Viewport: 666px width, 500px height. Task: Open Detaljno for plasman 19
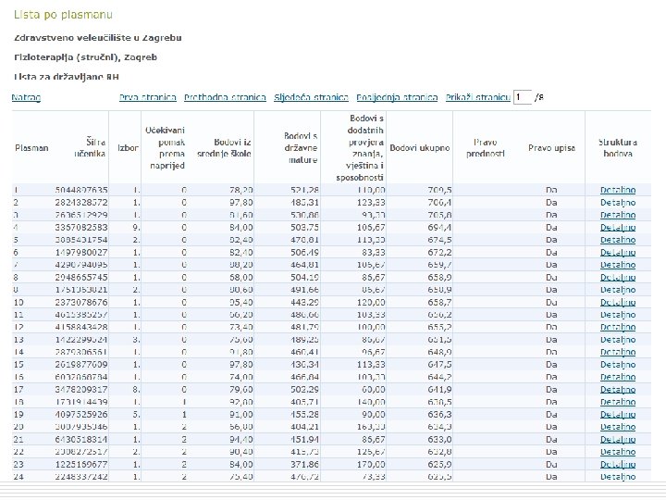pos(617,413)
